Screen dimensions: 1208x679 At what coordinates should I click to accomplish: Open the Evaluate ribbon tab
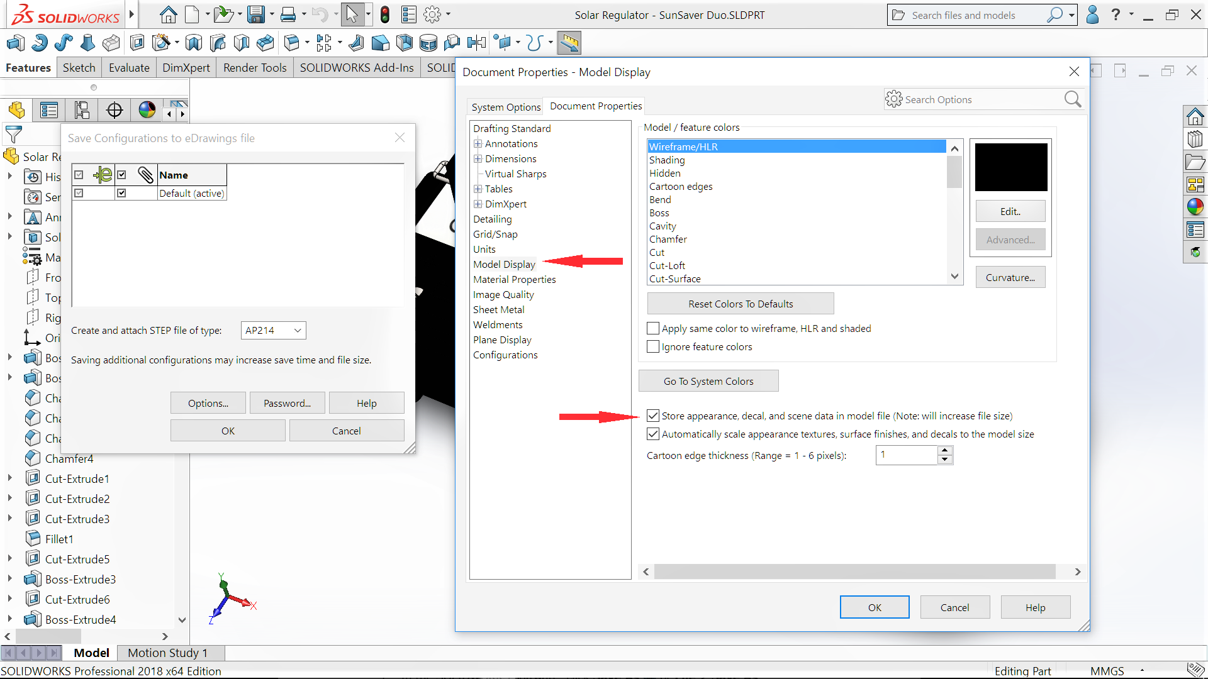point(129,68)
